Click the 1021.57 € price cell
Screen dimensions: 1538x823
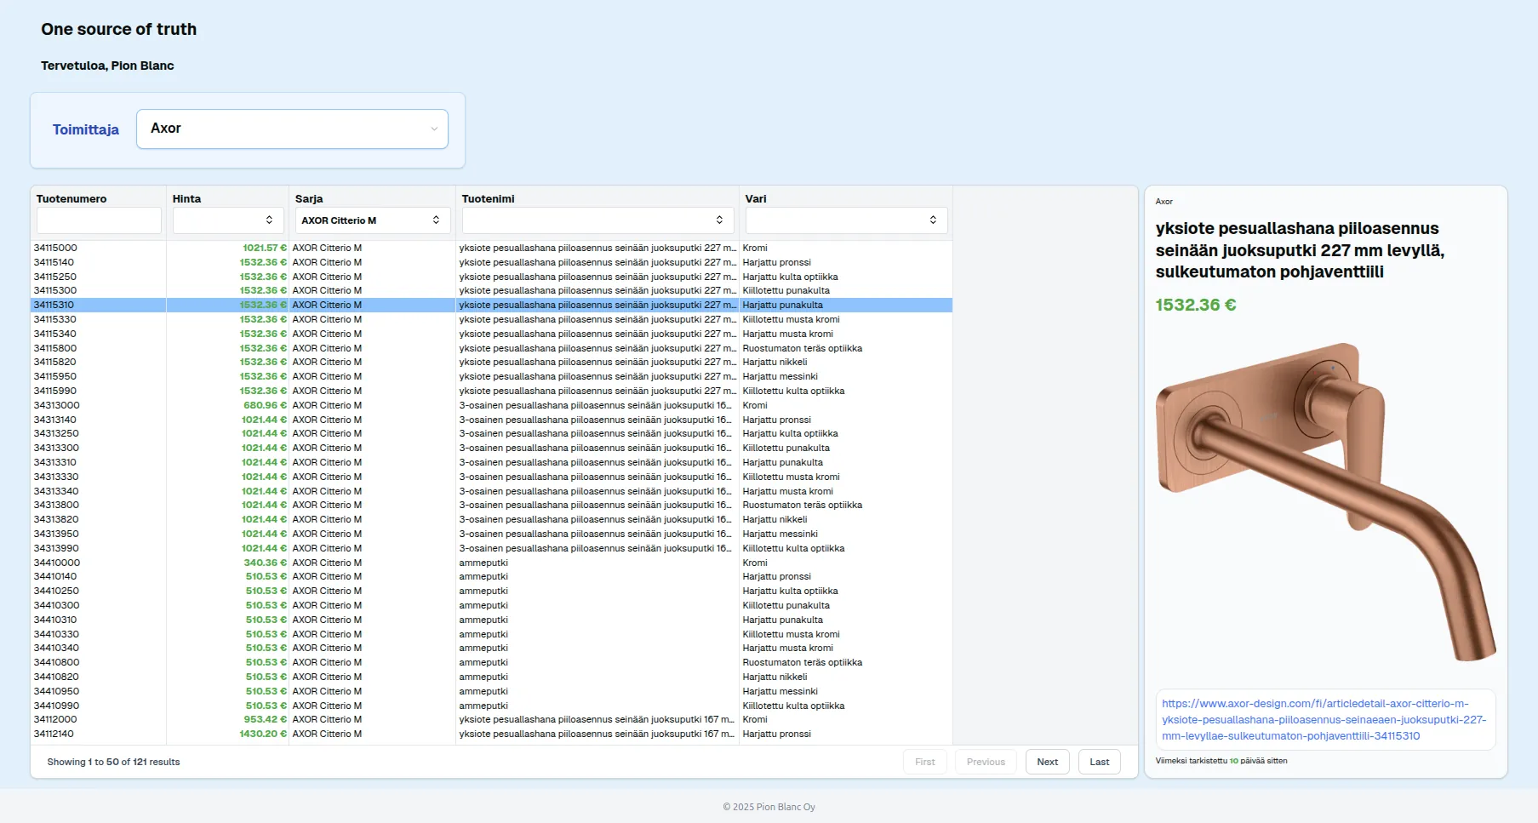point(265,249)
